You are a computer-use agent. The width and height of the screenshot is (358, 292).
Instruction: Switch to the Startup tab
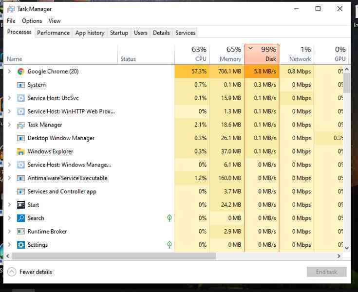[x=119, y=33]
